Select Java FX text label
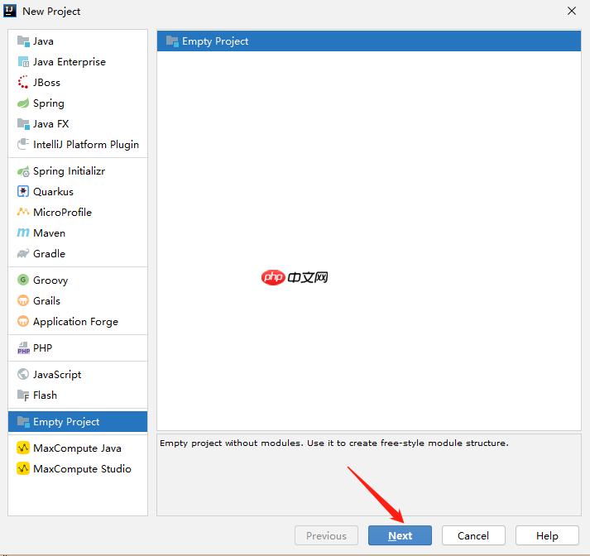The height and width of the screenshot is (556, 590). coord(50,124)
